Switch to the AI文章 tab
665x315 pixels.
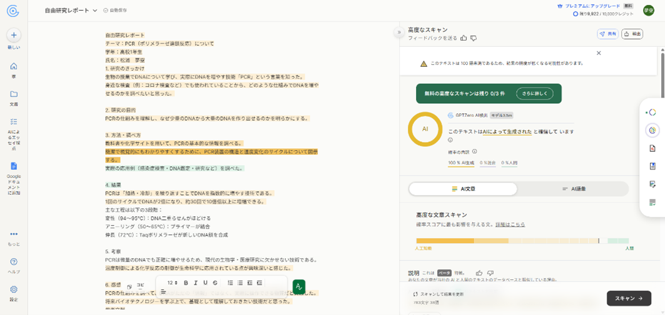(x=463, y=189)
